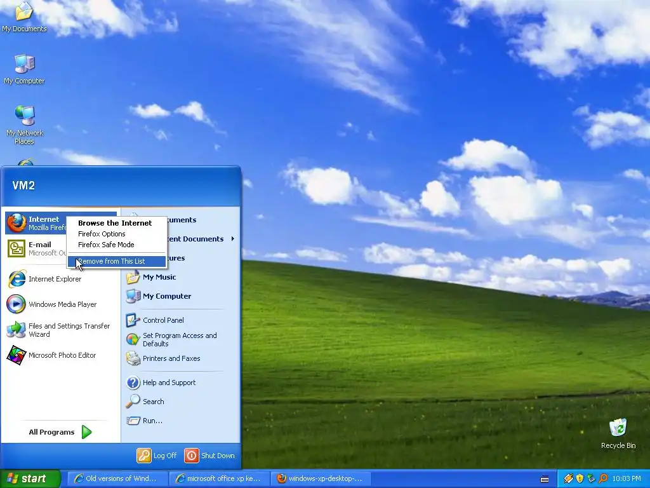This screenshot has height=488, width=650.
Task: Click the All Programs label
Action: pos(51,432)
